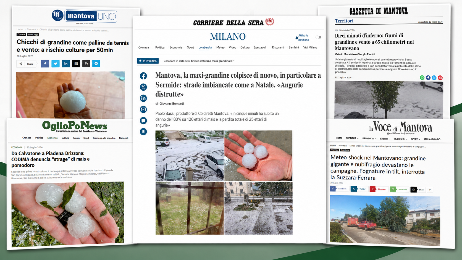This screenshot has width=462, height=260.
Task: Open the MantovaUno round logo
Action: 57,15
